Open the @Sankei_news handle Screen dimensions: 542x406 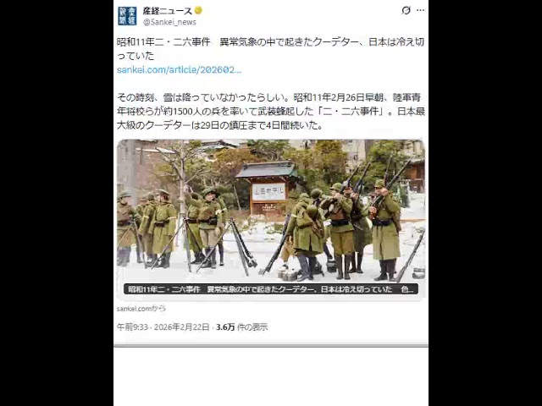coord(169,22)
